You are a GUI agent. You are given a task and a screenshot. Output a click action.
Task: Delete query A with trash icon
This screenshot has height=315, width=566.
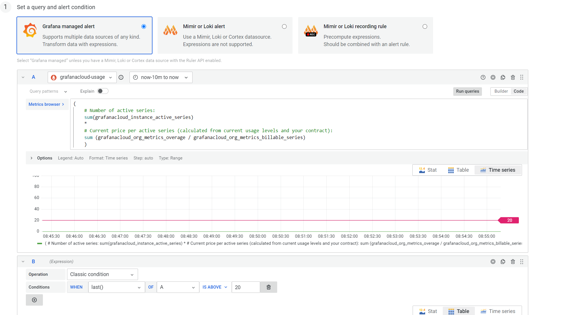(513, 77)
